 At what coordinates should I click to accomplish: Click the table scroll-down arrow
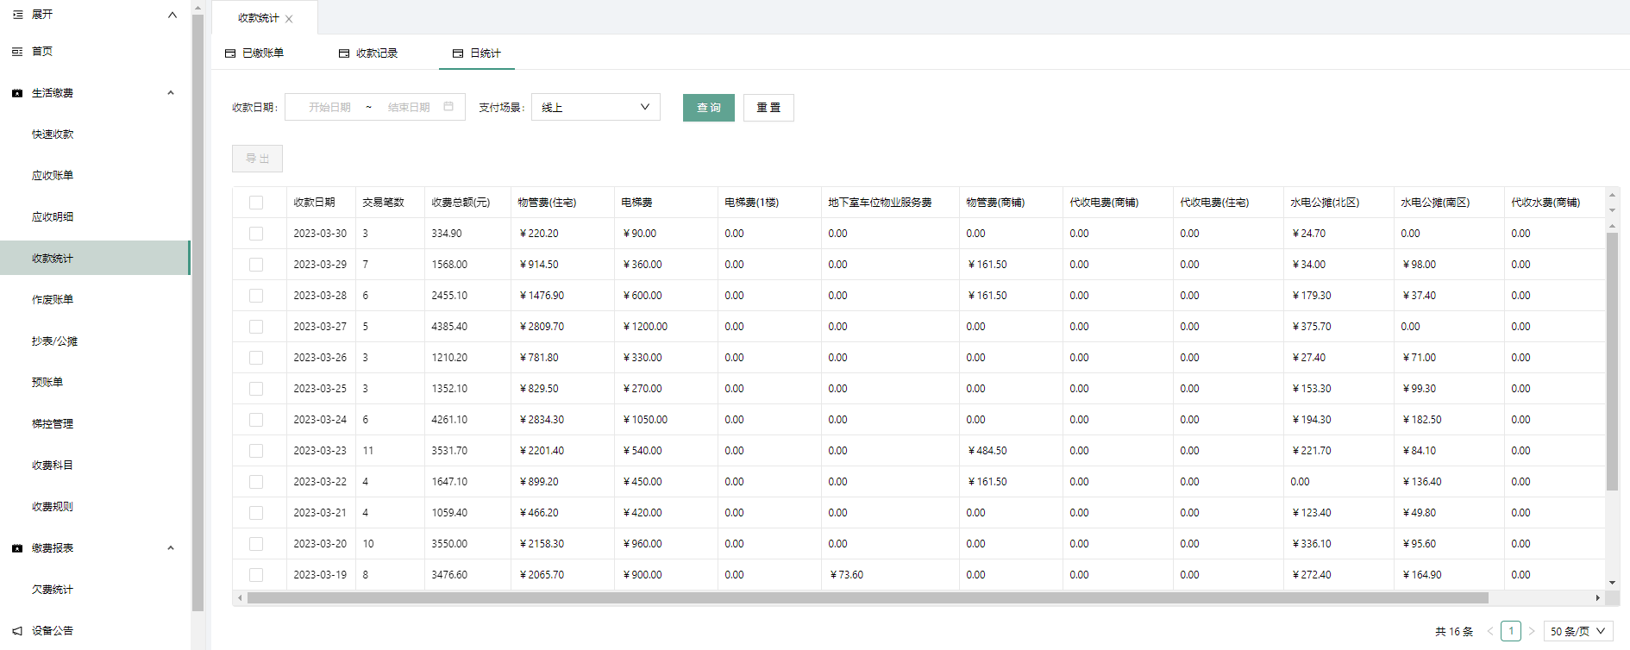coord(1612,583)
